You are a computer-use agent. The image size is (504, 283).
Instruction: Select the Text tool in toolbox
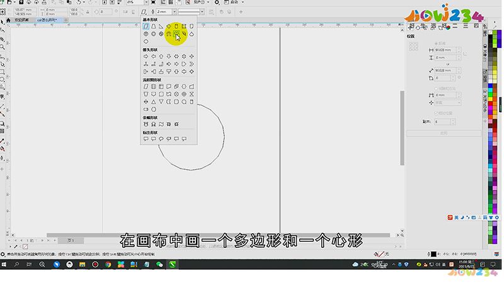click(3, 96)
